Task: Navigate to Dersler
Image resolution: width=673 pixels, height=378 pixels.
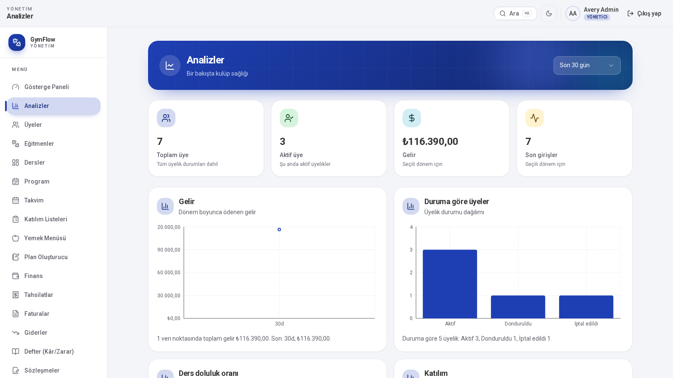Action: pyautogui.click(x=54, y=163)
